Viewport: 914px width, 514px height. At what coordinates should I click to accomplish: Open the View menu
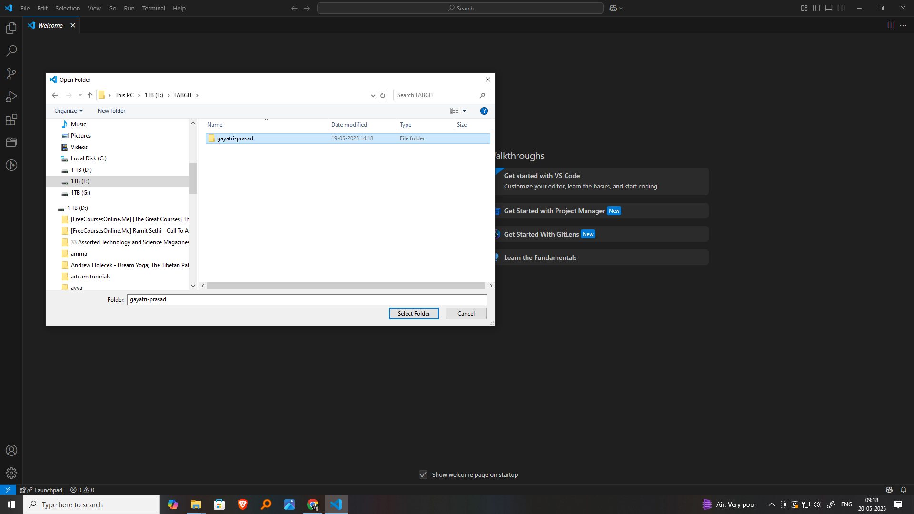[94, 8]
